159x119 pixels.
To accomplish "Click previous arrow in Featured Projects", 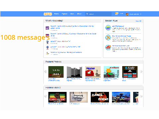I will coord(46,72).
